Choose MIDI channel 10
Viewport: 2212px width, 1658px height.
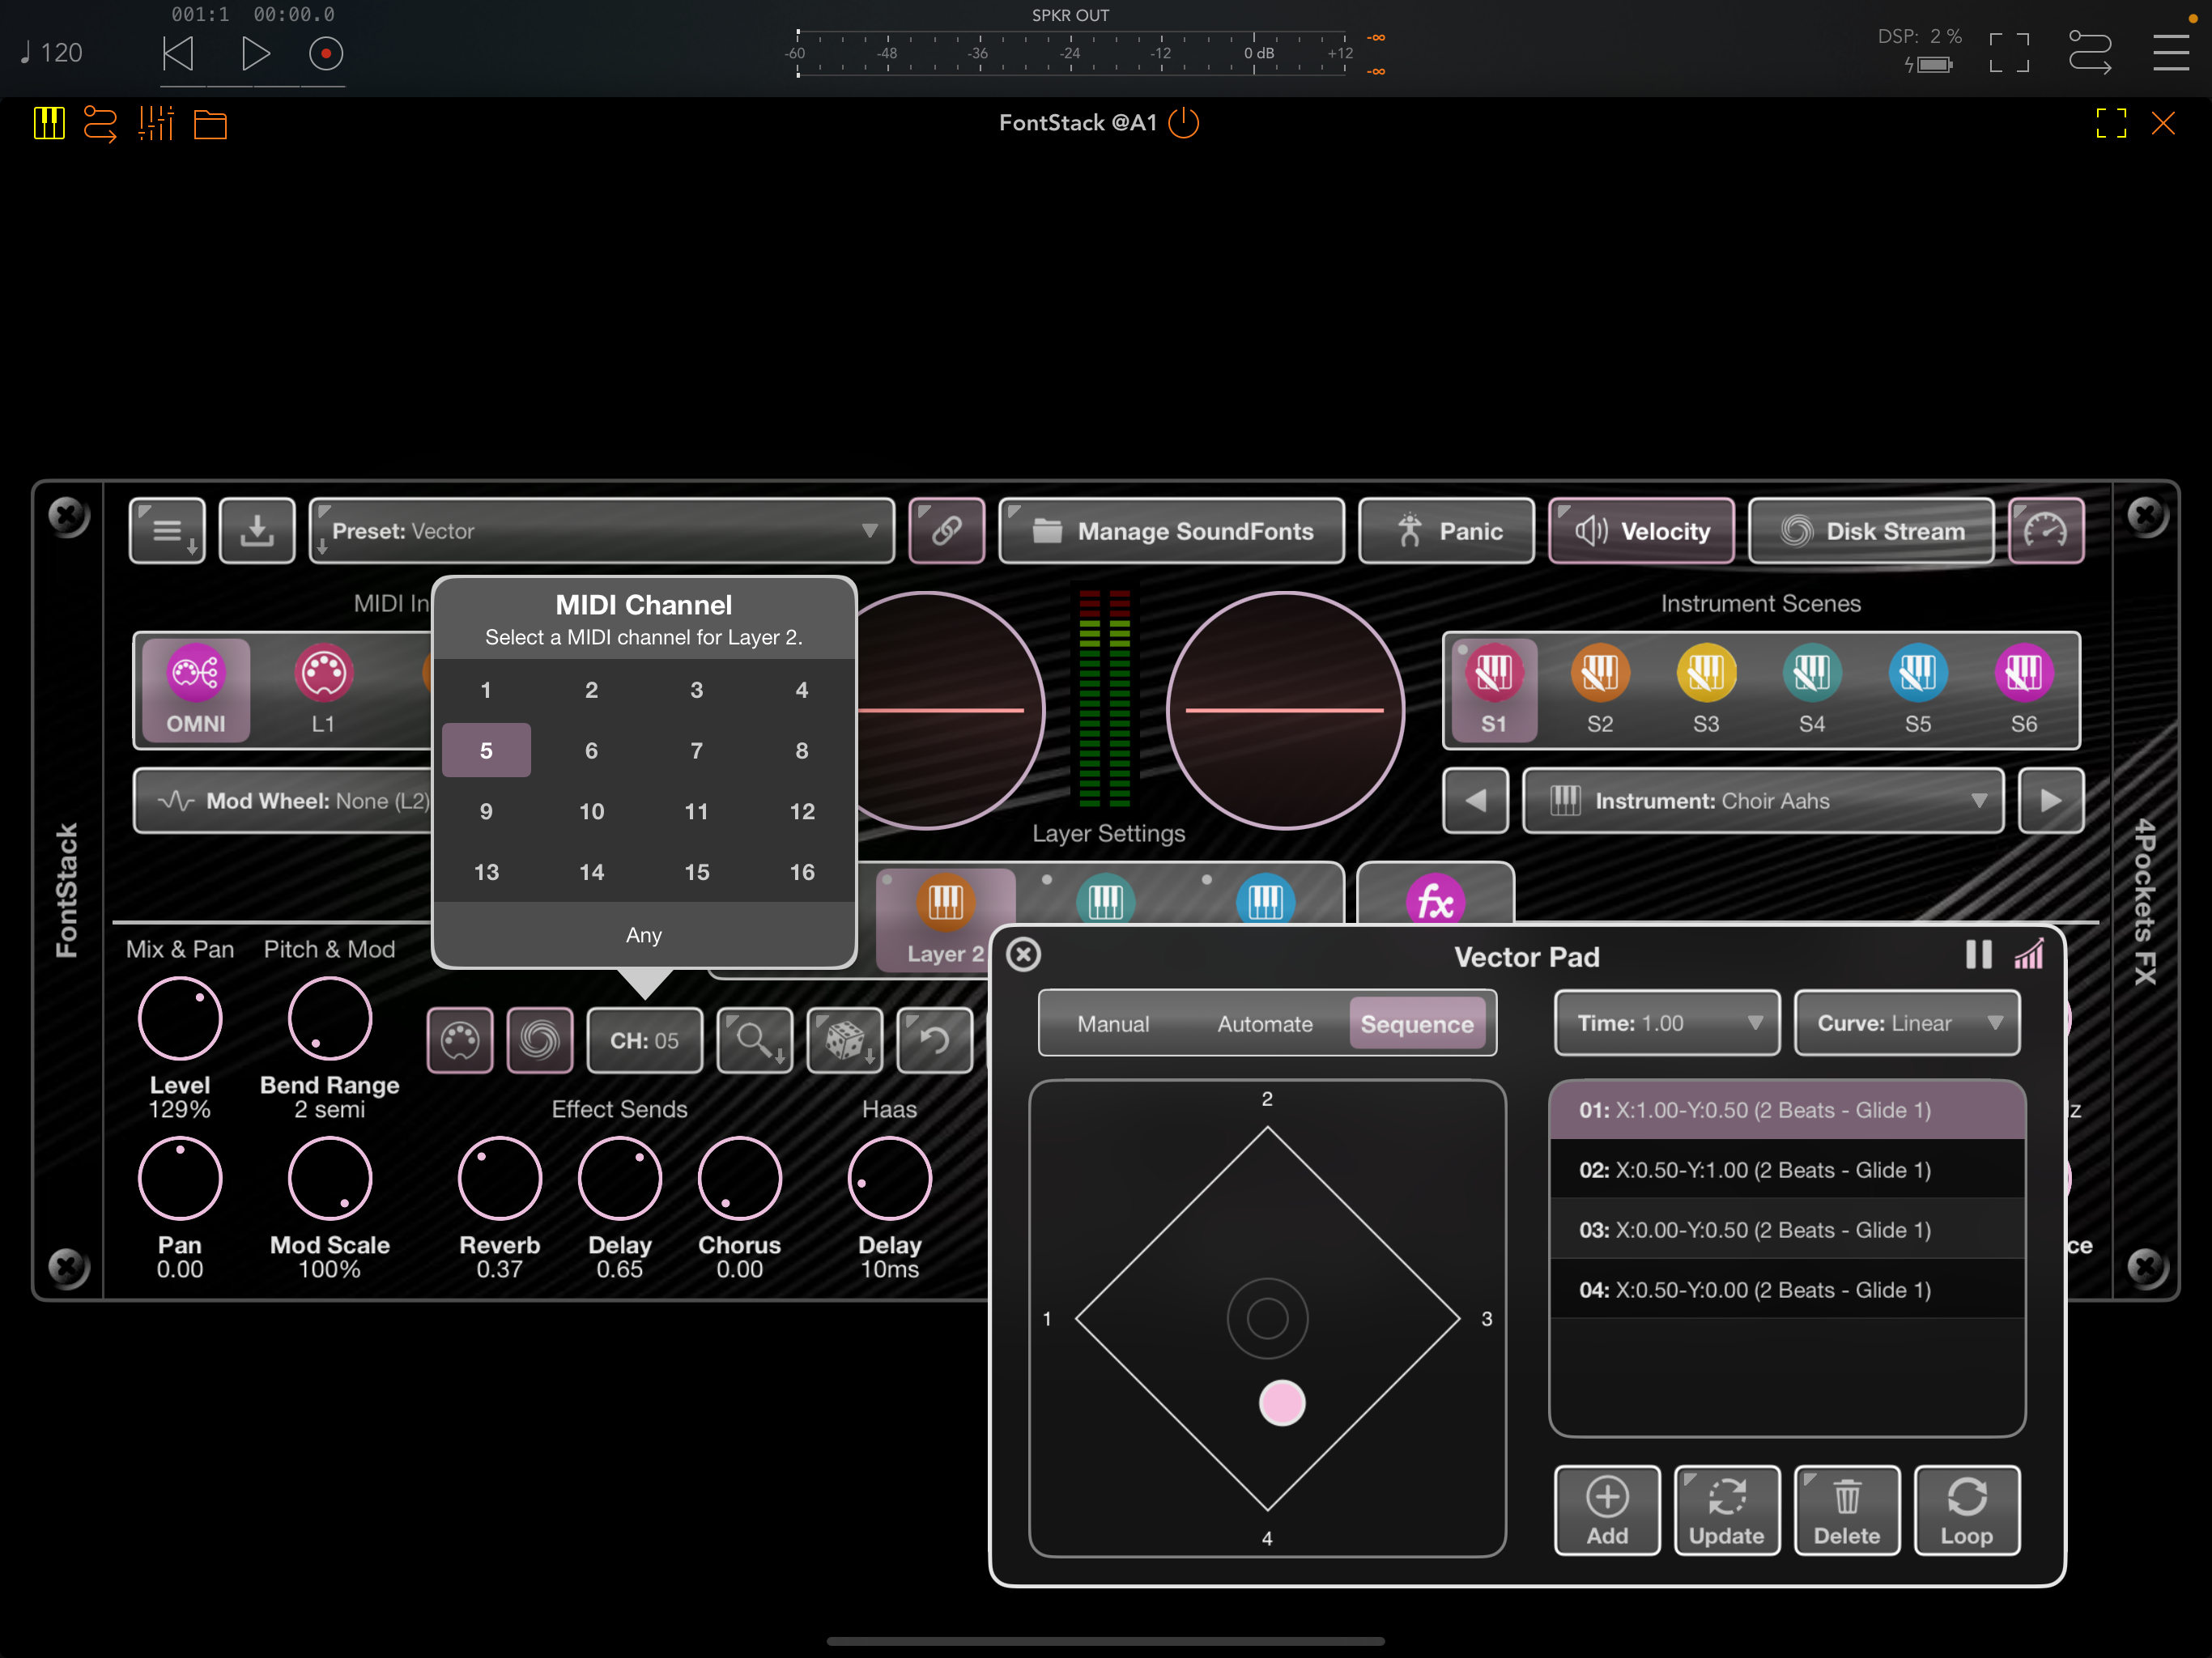(x=592, y=812)
